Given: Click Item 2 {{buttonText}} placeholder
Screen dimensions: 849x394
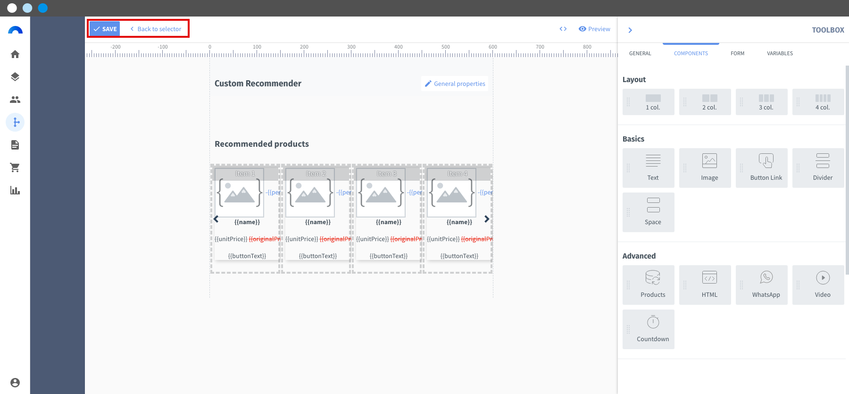Looking at the screenshot, I should pyautogui.click(x=318, y=256).
